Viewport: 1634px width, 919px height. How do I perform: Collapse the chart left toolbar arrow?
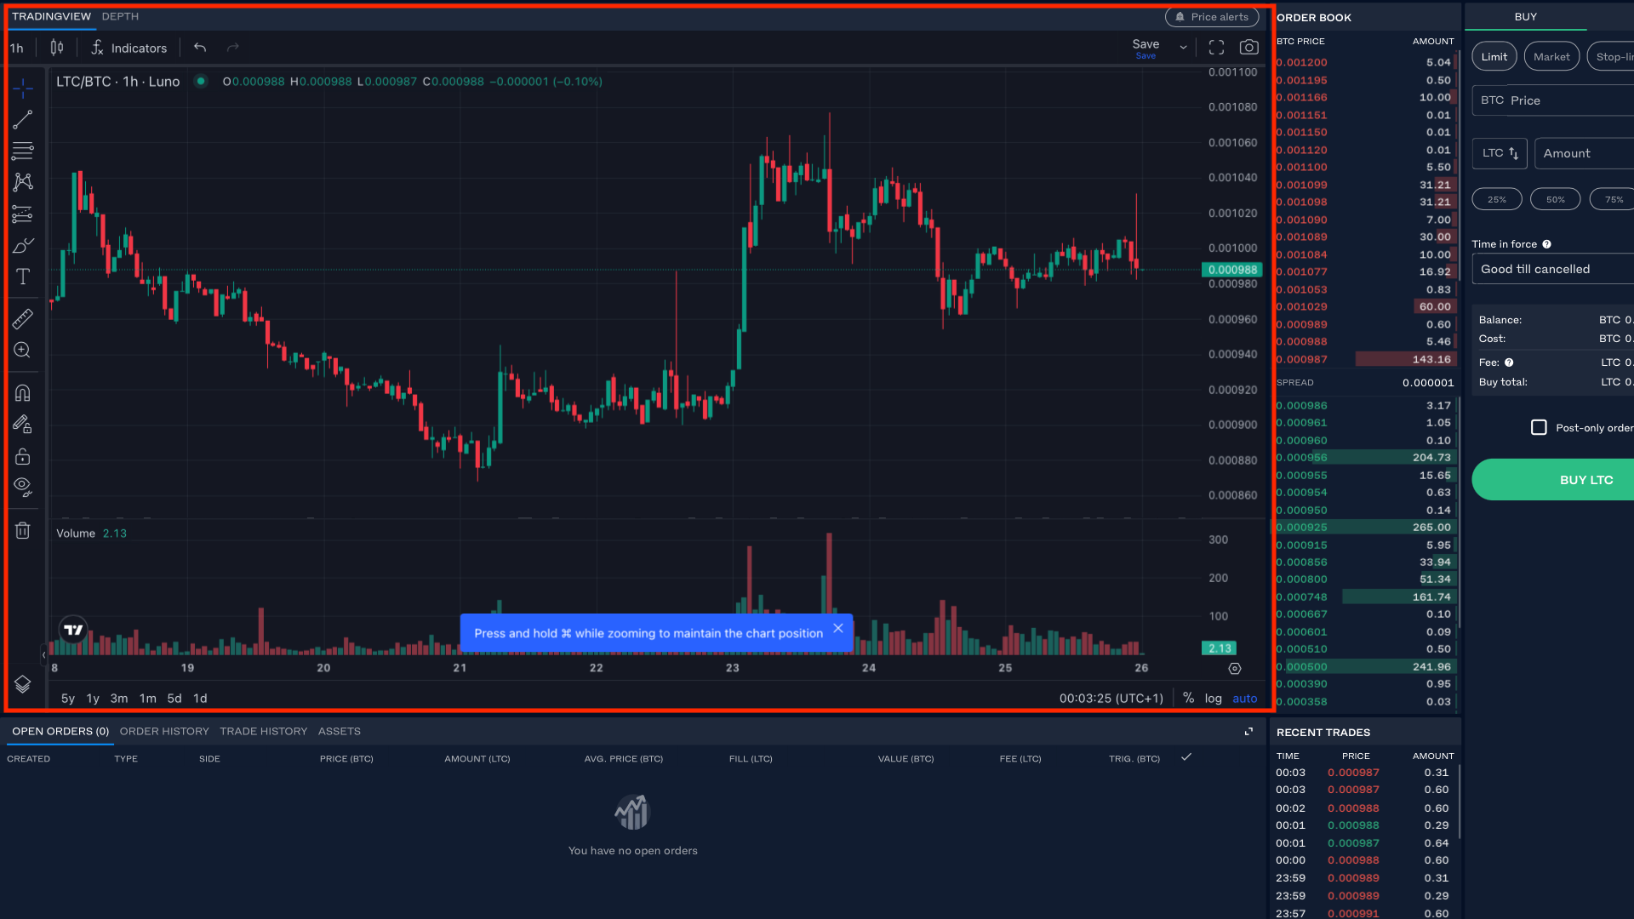tap(43, 655)
